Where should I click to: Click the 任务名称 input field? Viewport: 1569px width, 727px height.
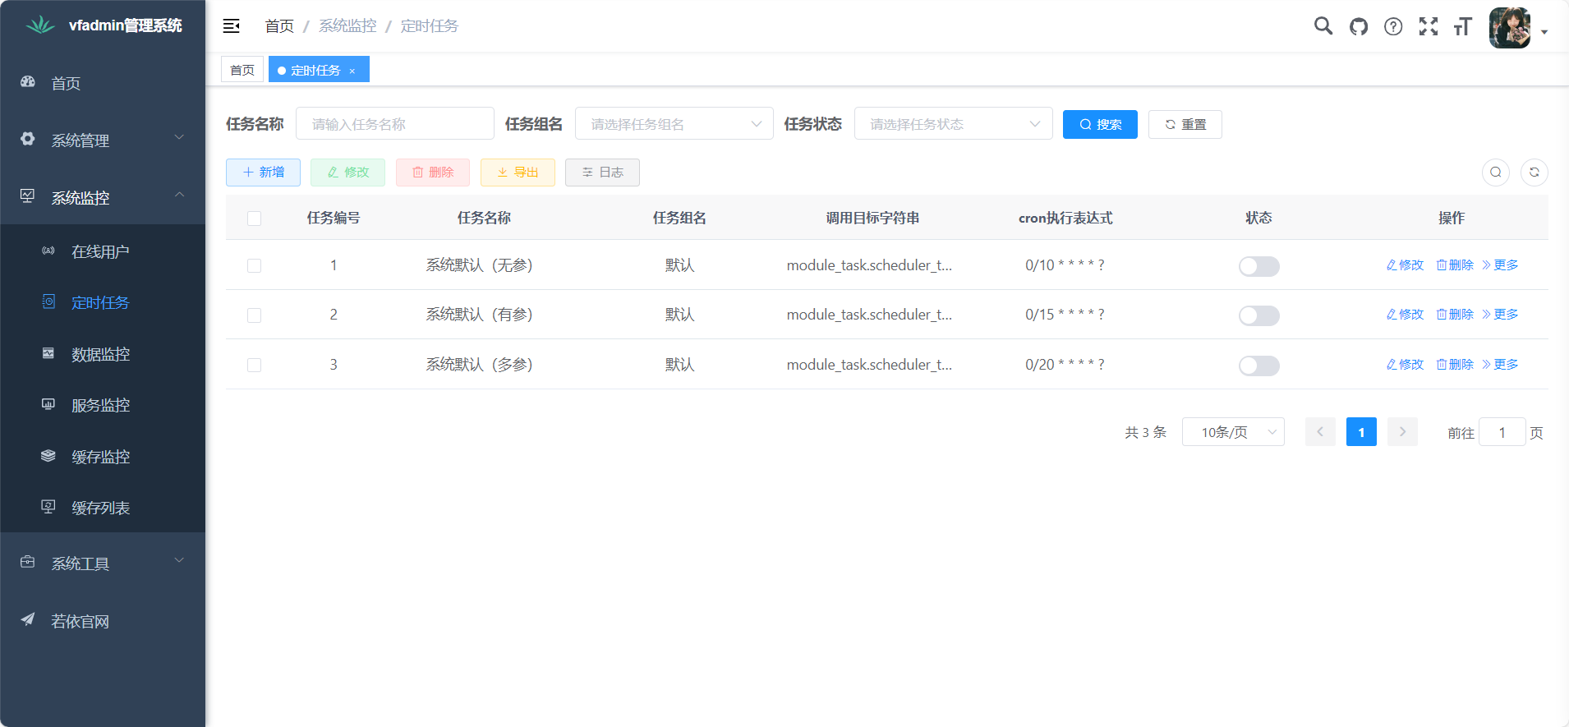pos(394,124)
